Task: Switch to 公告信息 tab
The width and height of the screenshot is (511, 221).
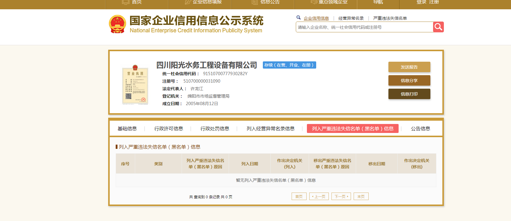Action: tap(420, 128)
